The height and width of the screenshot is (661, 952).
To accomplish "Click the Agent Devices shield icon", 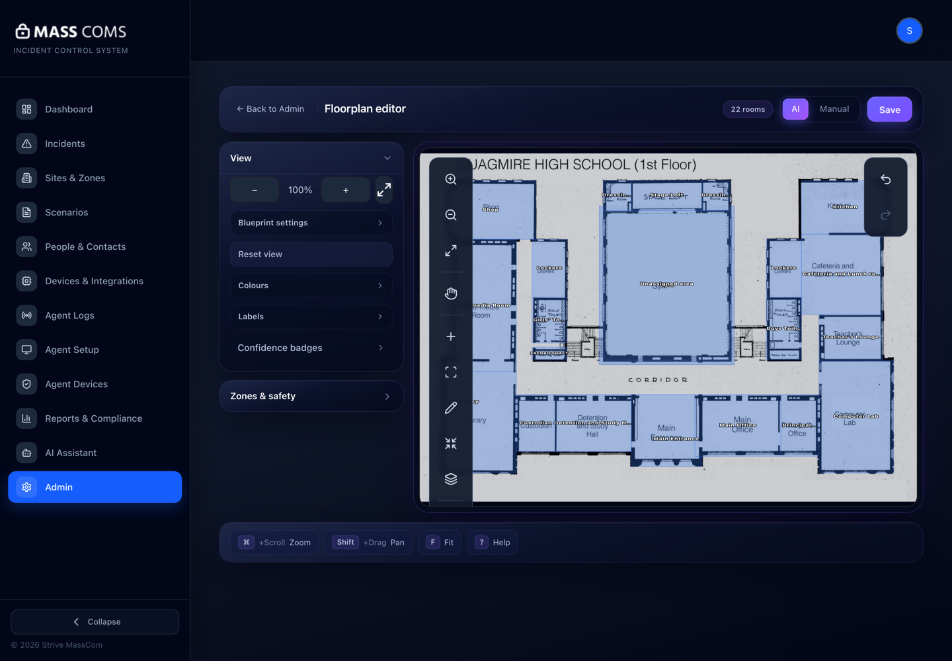I will point(26,384).
